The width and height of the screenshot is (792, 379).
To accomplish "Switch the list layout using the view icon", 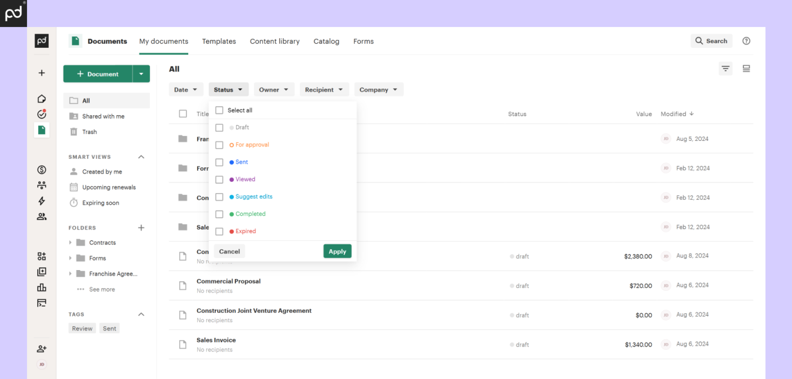I will 746,68.
